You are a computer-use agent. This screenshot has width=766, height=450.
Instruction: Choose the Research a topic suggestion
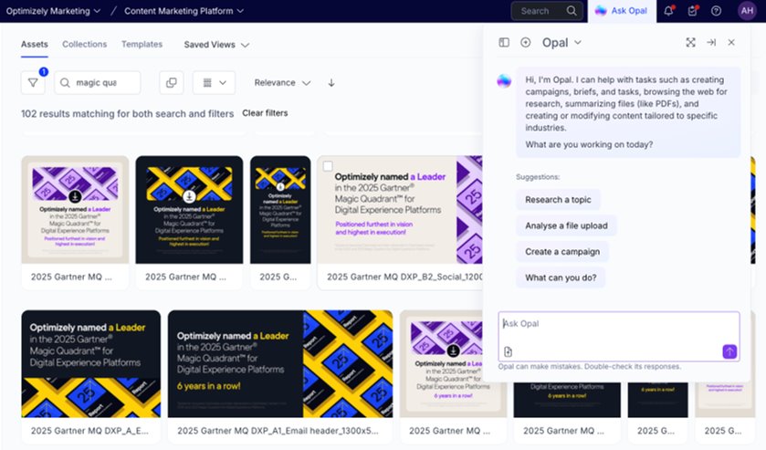coord(558,199)
